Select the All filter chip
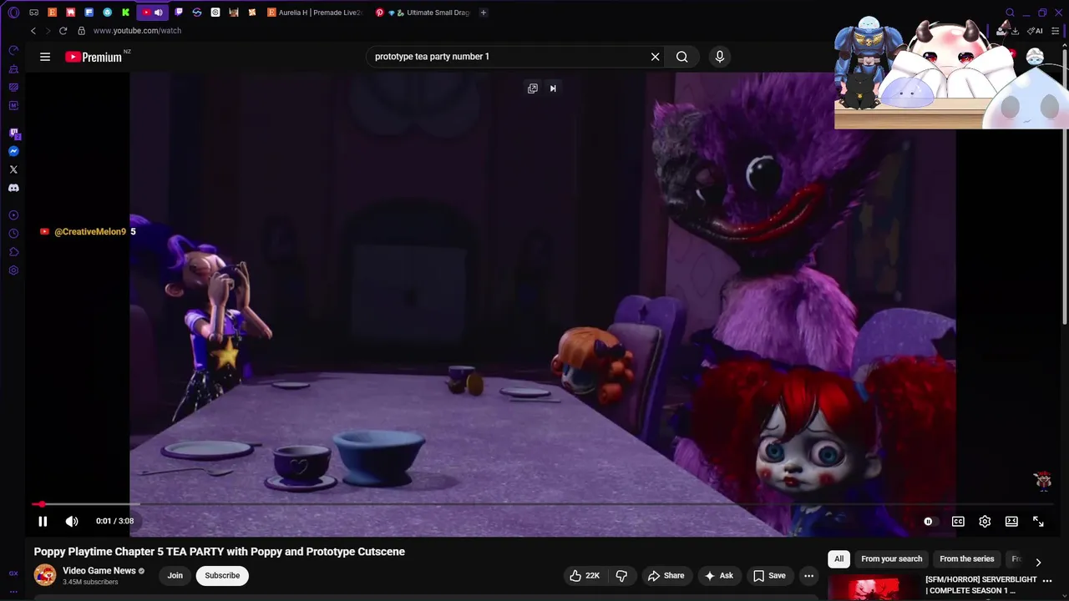Viewport: 1069px width, 601px height. [x=839, y=559]
